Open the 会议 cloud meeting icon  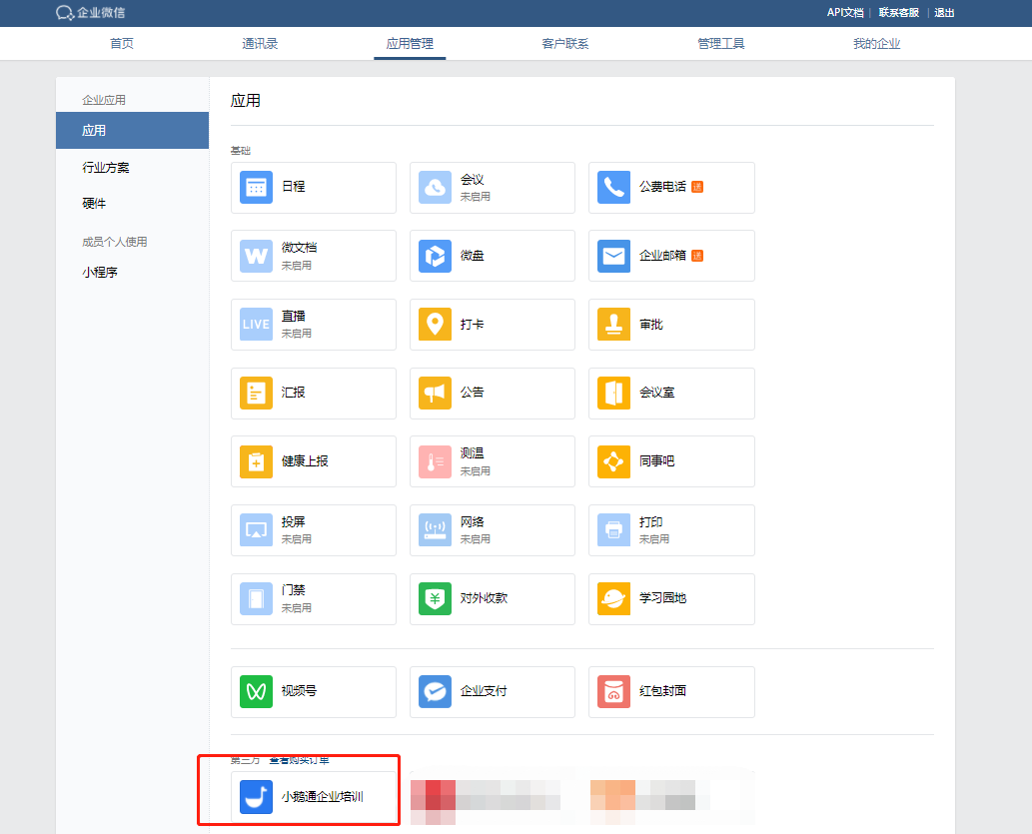(x=435, y=187)
